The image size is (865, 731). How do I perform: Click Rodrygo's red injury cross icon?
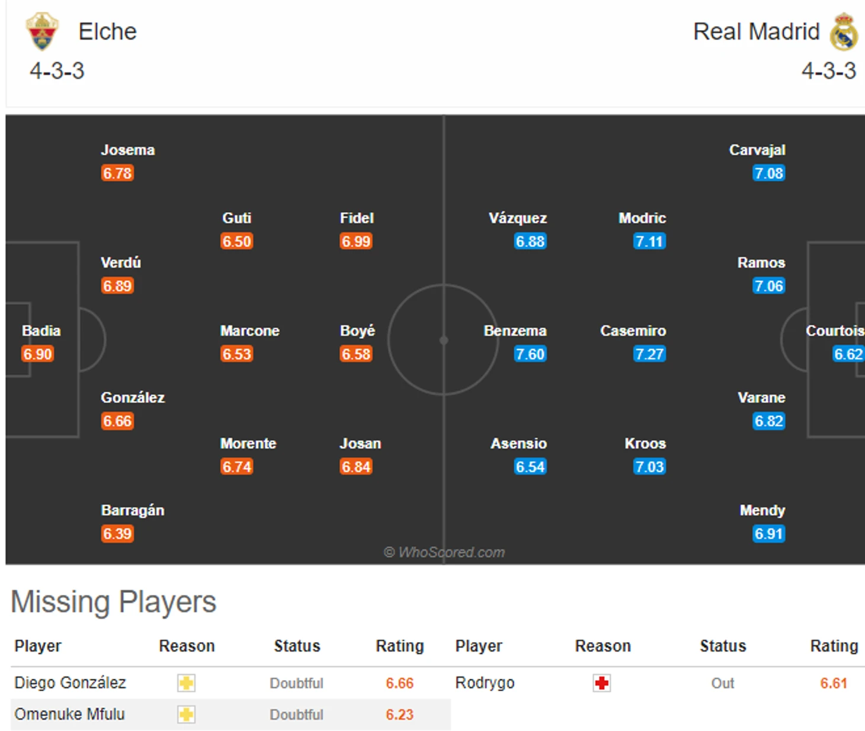(x=602, y=683)
